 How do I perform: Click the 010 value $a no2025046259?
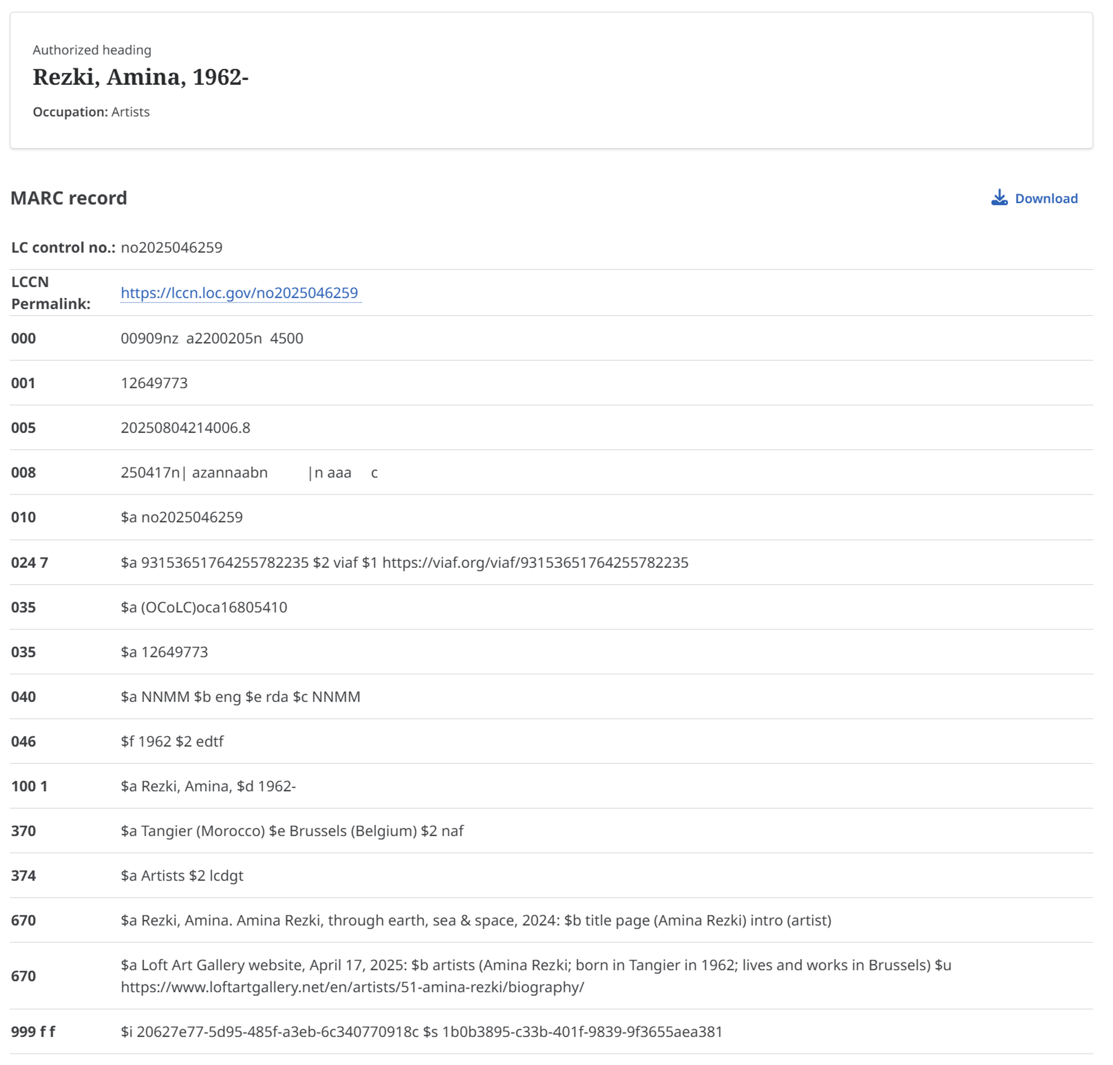coord(182,518)
